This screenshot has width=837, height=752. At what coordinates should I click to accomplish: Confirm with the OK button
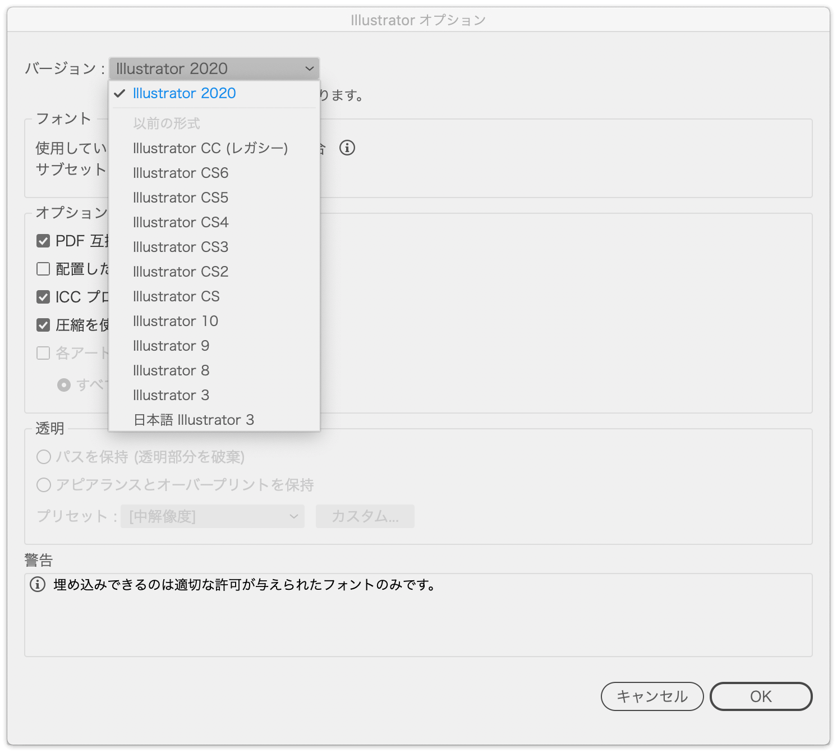tap(761, 696)
